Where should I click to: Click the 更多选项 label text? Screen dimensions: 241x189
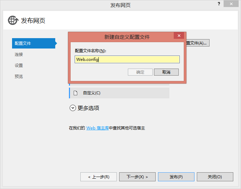(88, 108)
